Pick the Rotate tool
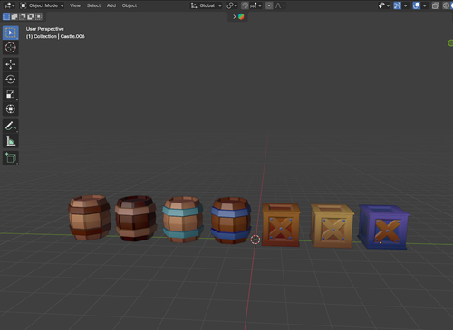Screen dimensions: 453x330 point(11,80)
